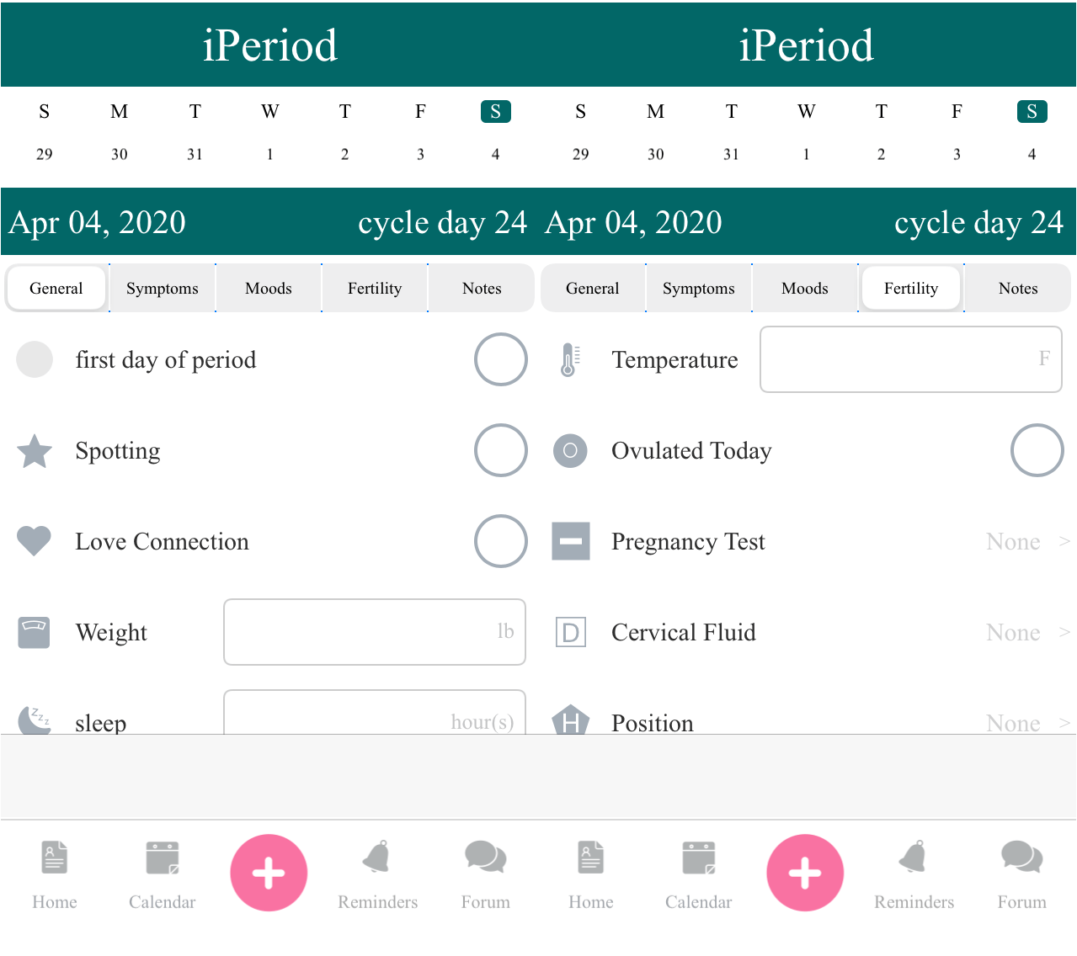Expand the Pregnancy Test None selector

tap(1027, 541)
